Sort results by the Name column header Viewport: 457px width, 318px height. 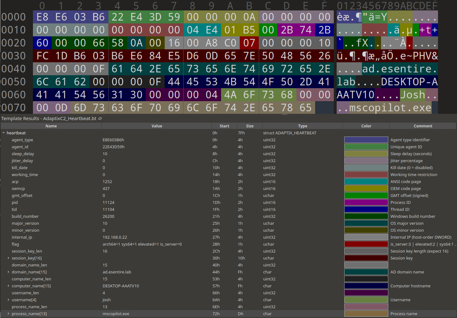click(51, 126)
